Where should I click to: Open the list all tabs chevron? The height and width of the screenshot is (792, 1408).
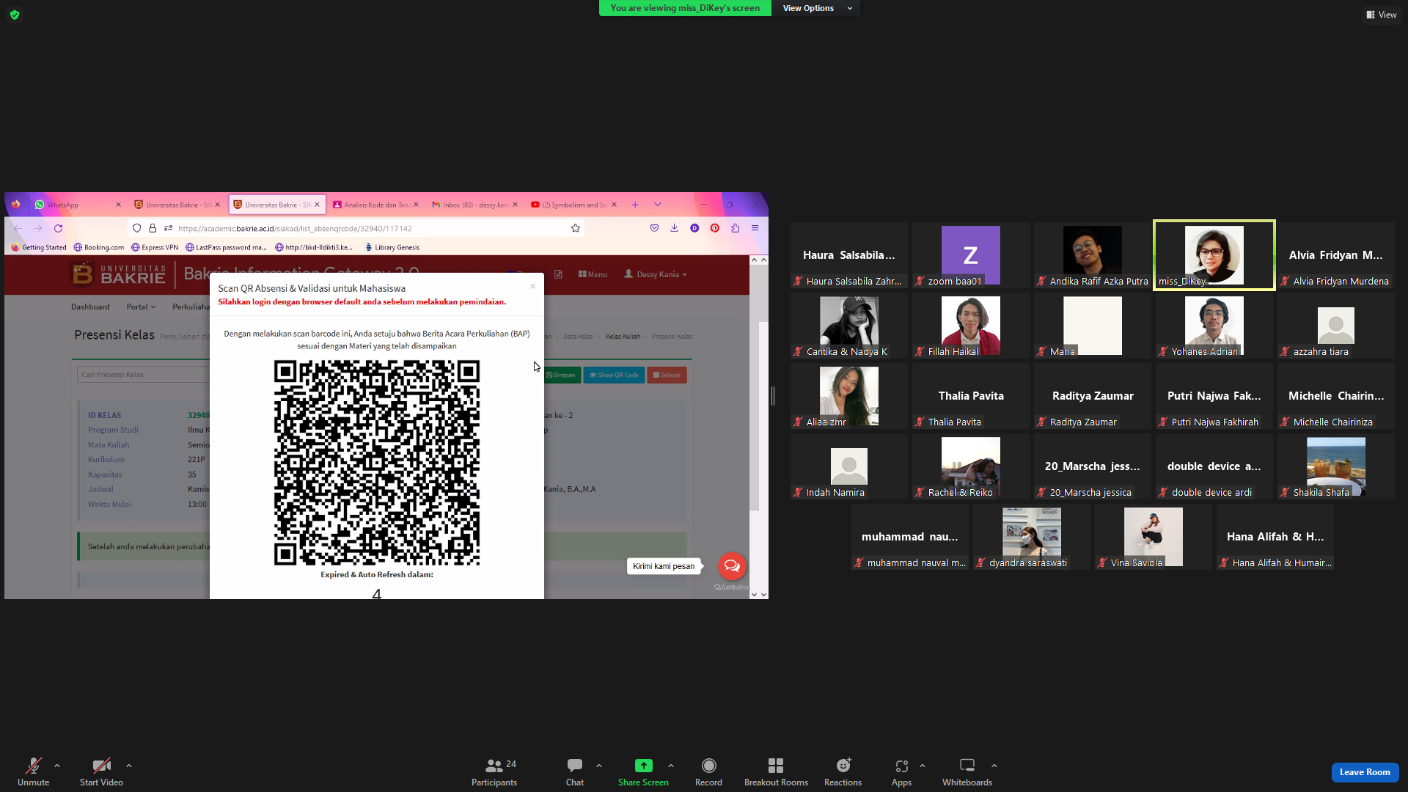[658, 205]
